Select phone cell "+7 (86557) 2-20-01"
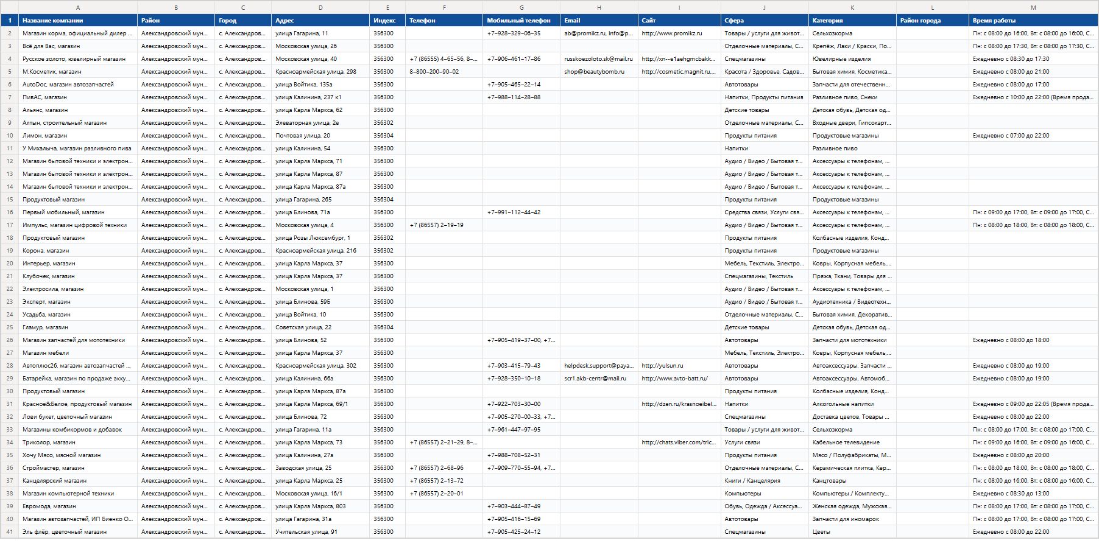Screen dimensions: 1099x549 444,494
